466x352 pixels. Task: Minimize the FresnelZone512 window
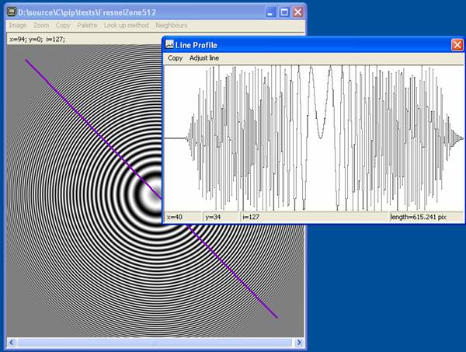270,12
